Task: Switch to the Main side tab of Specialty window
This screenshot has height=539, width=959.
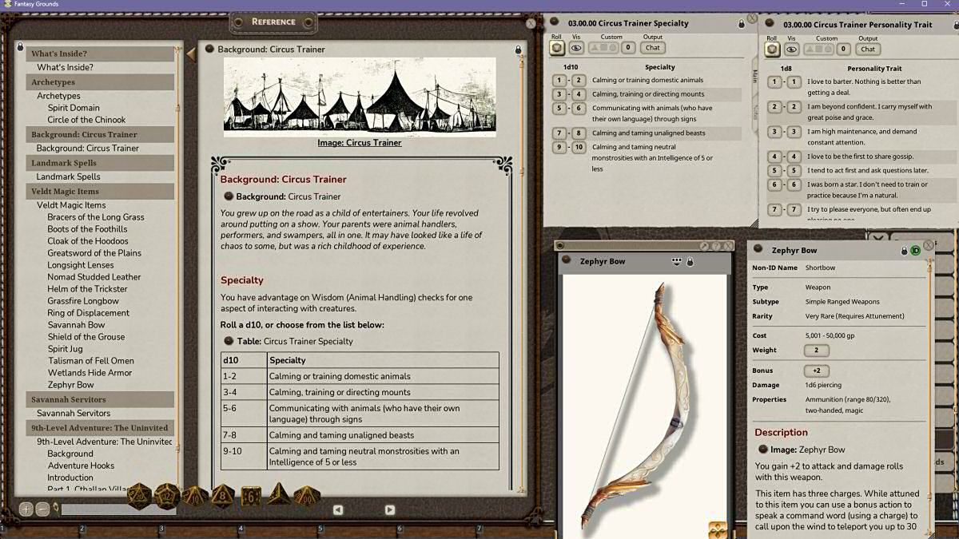Action: point(755,77)
